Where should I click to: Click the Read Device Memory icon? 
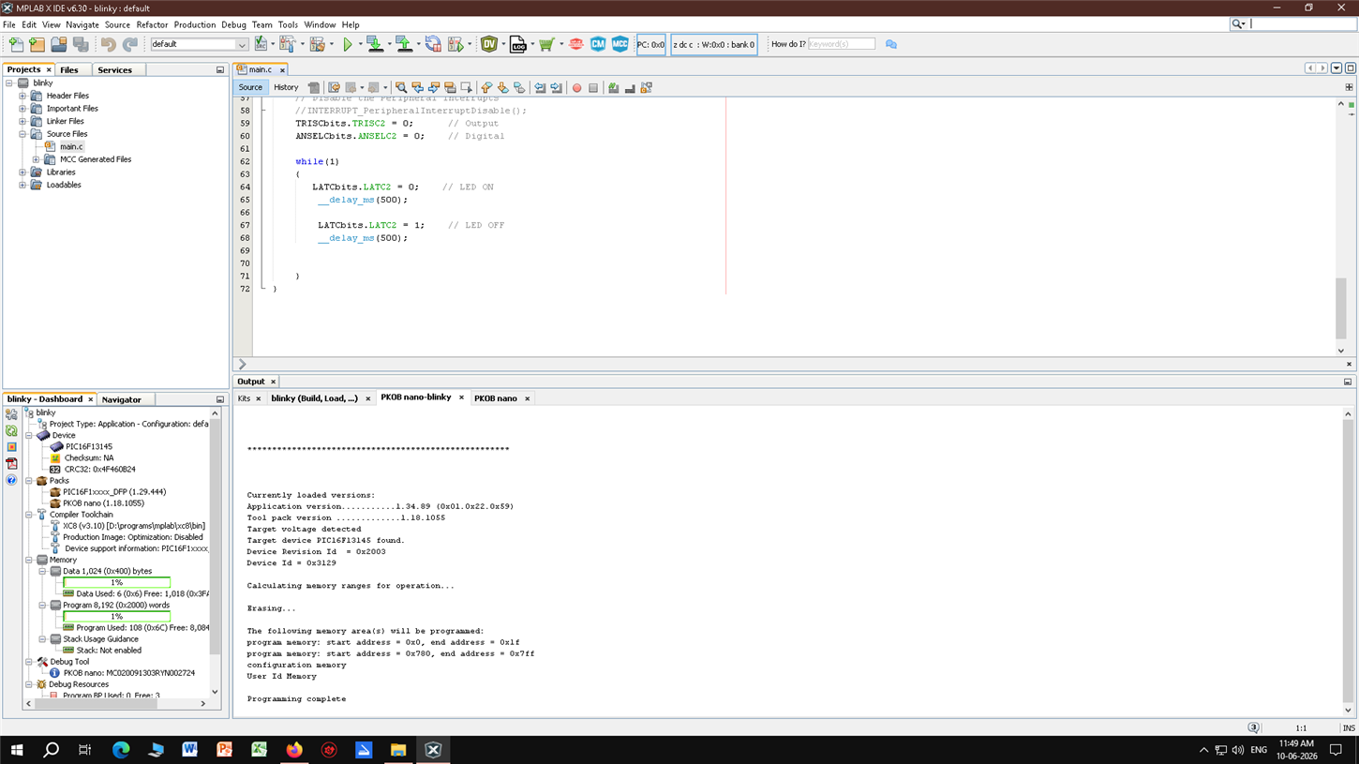404,44
